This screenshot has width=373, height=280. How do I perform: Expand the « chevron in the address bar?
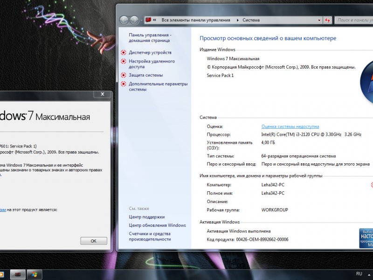tap(155, 20)
